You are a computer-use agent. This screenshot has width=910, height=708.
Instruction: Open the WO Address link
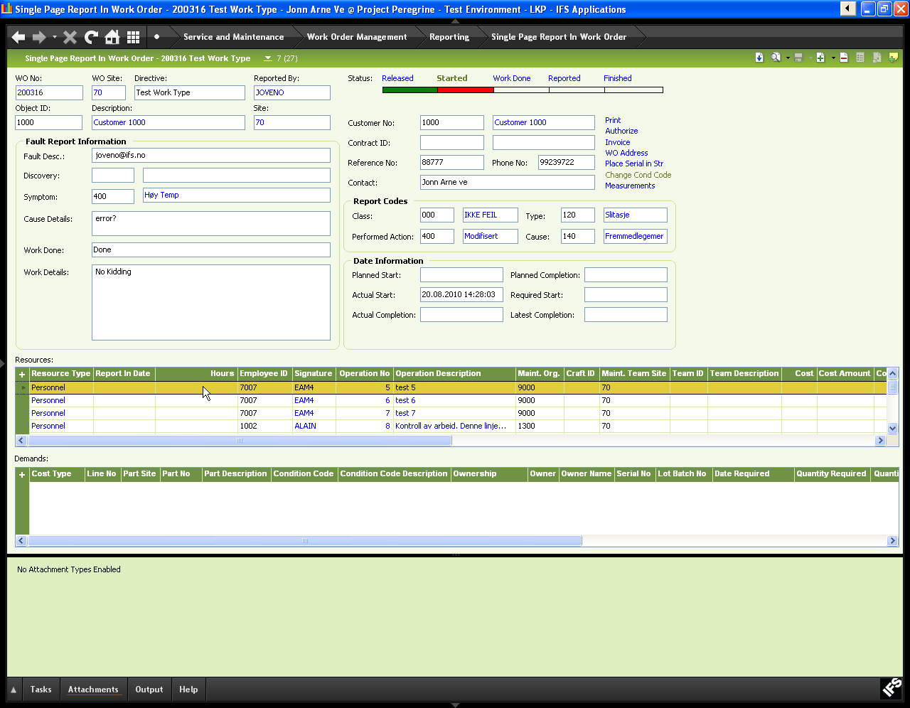pyautogui.click(x=626, y=153)
